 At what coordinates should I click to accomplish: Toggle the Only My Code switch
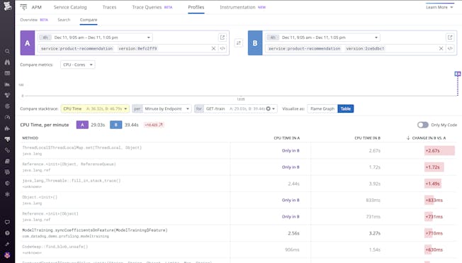click(422, 125)
